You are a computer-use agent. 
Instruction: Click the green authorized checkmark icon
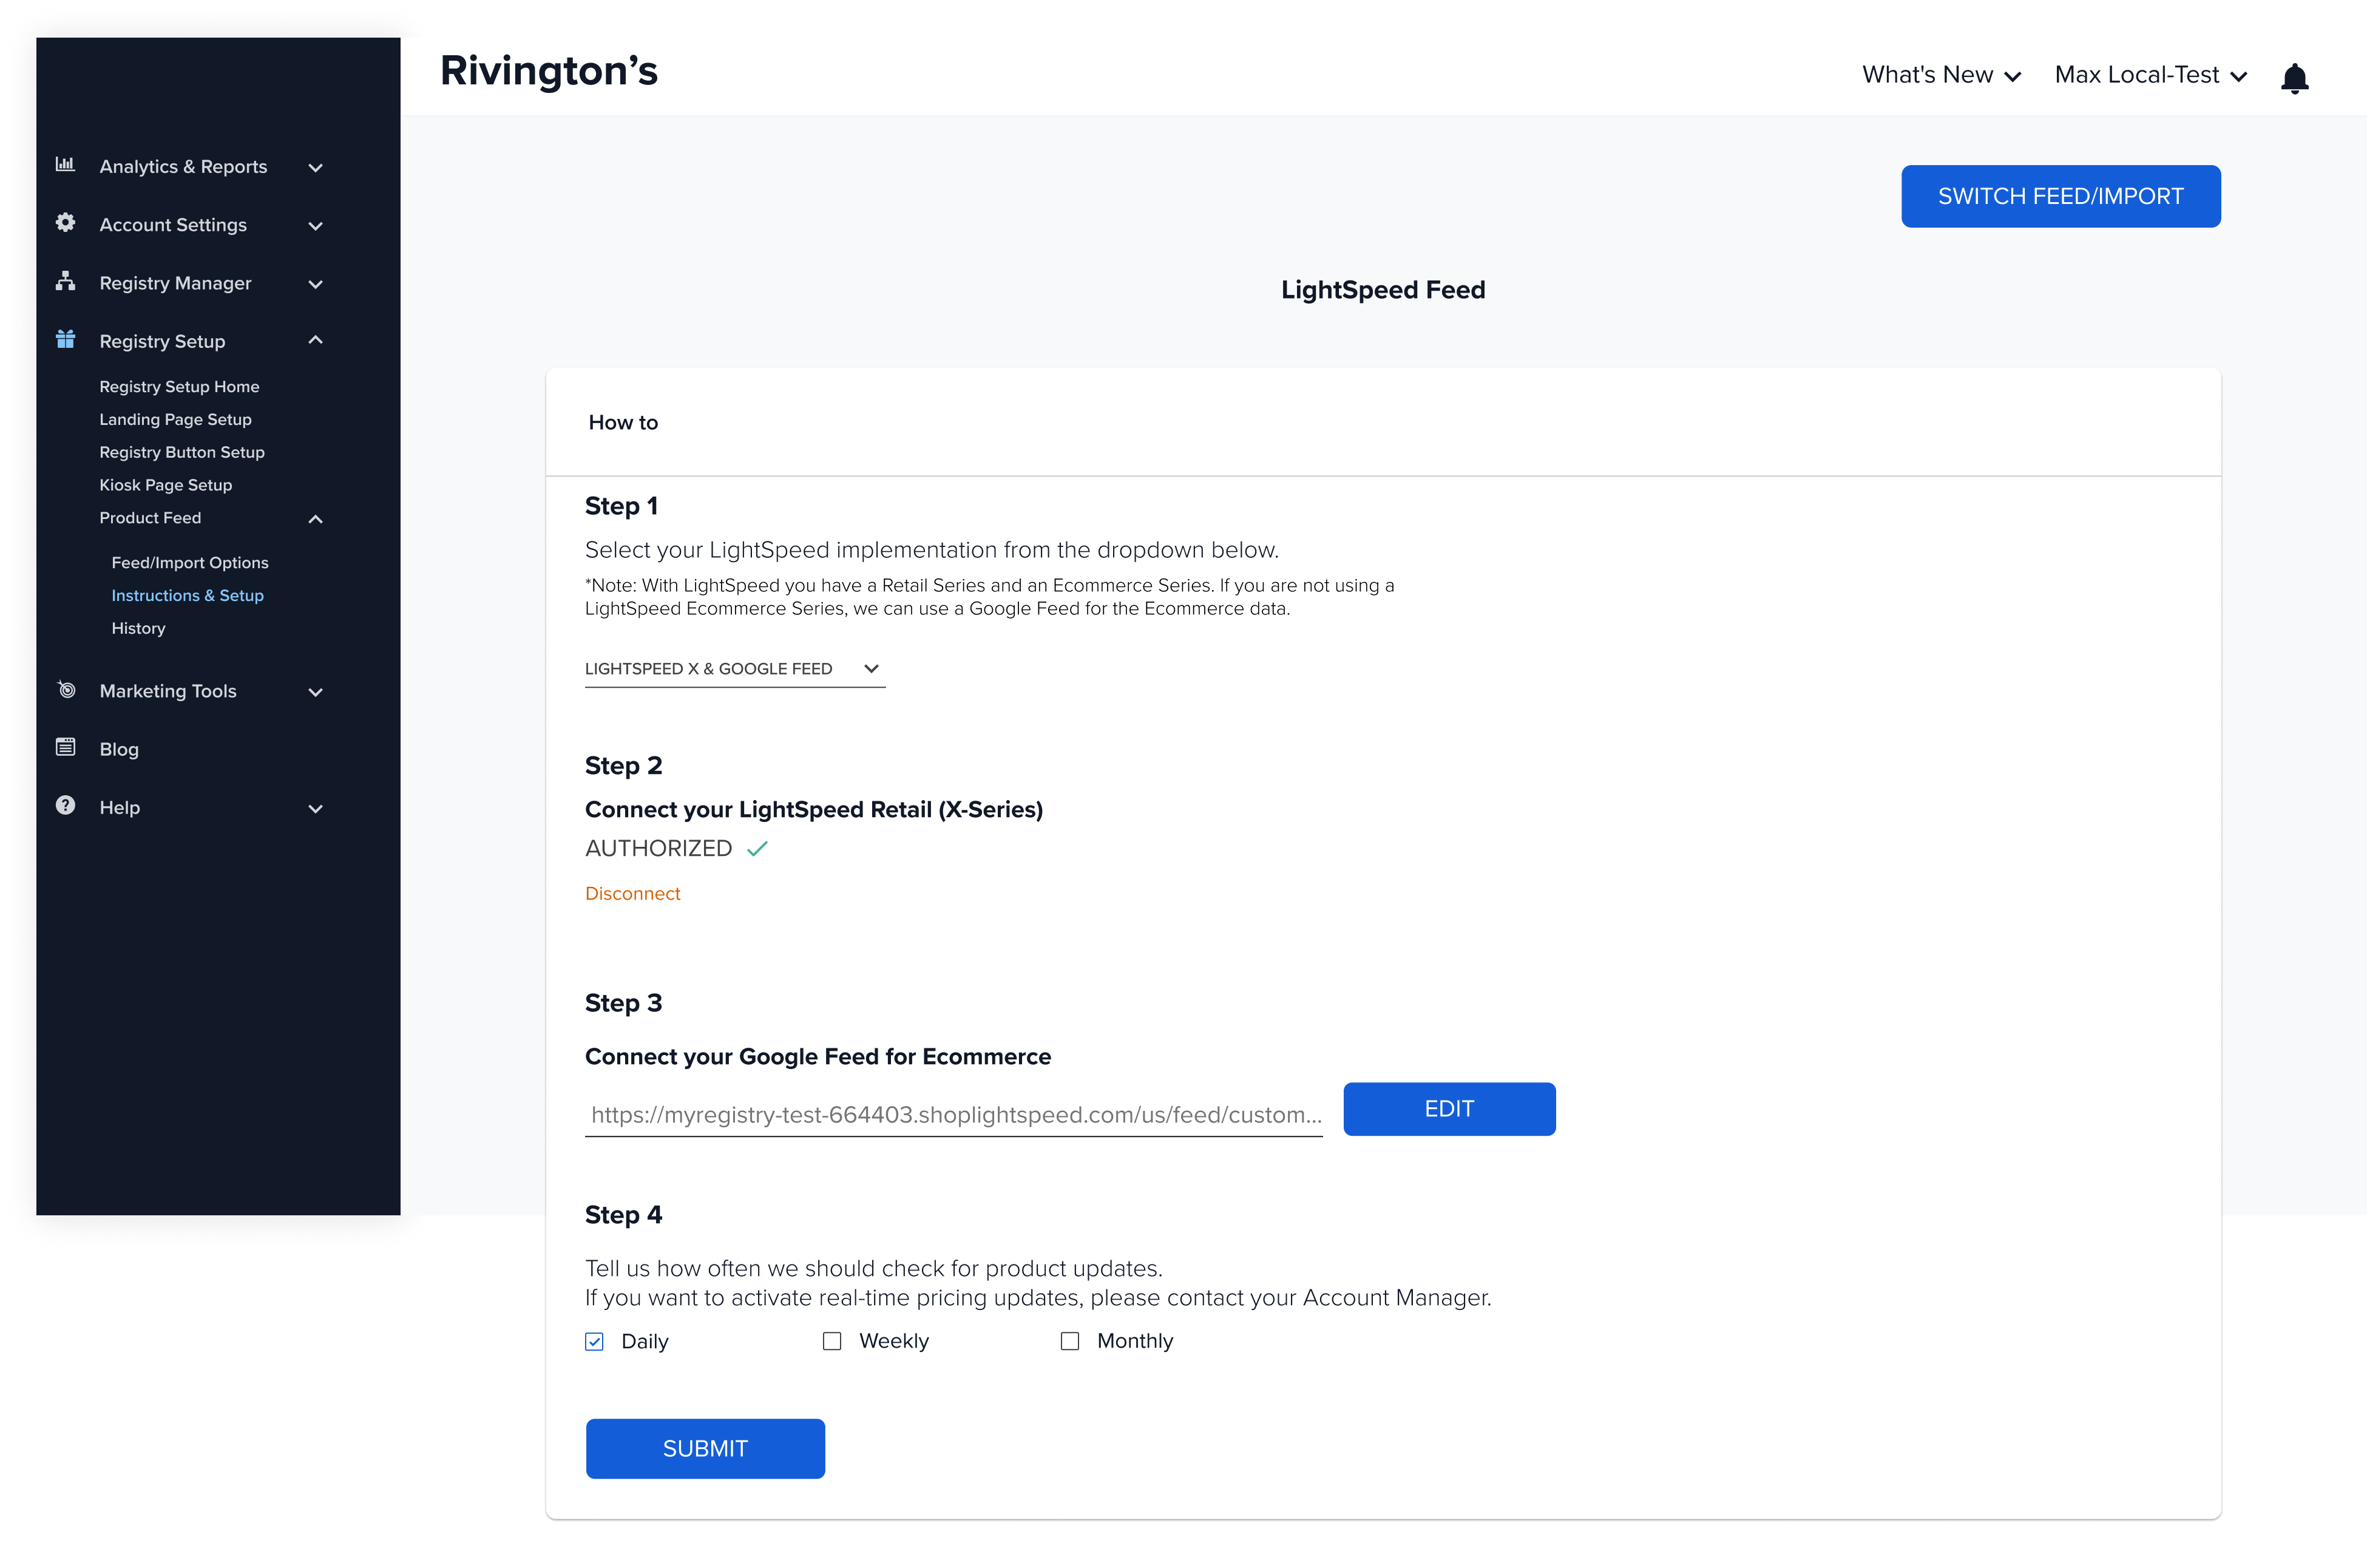(757, 848)
